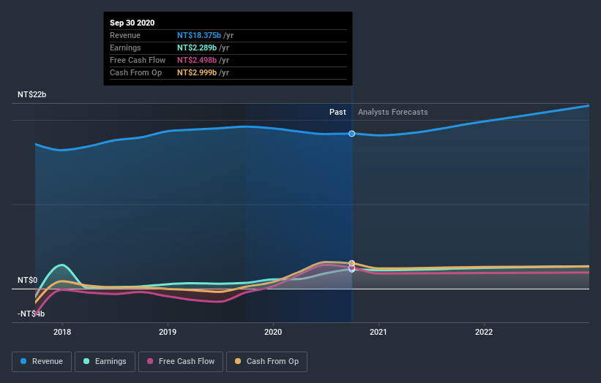Click the Earnings row label in tooltip
This screenshot has width=601, height=383.
click(125, 48)
